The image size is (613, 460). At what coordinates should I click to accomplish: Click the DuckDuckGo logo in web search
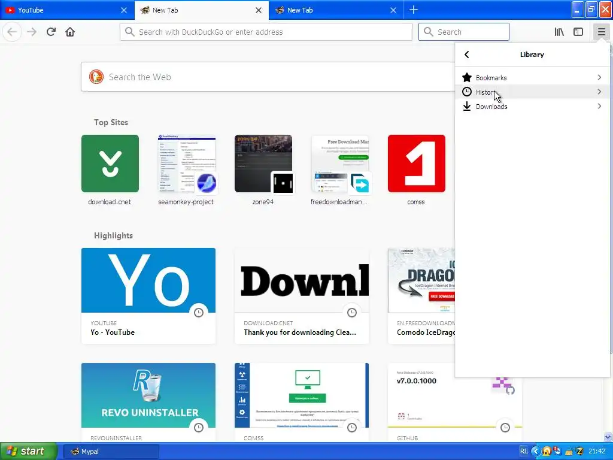click(96, 77)
